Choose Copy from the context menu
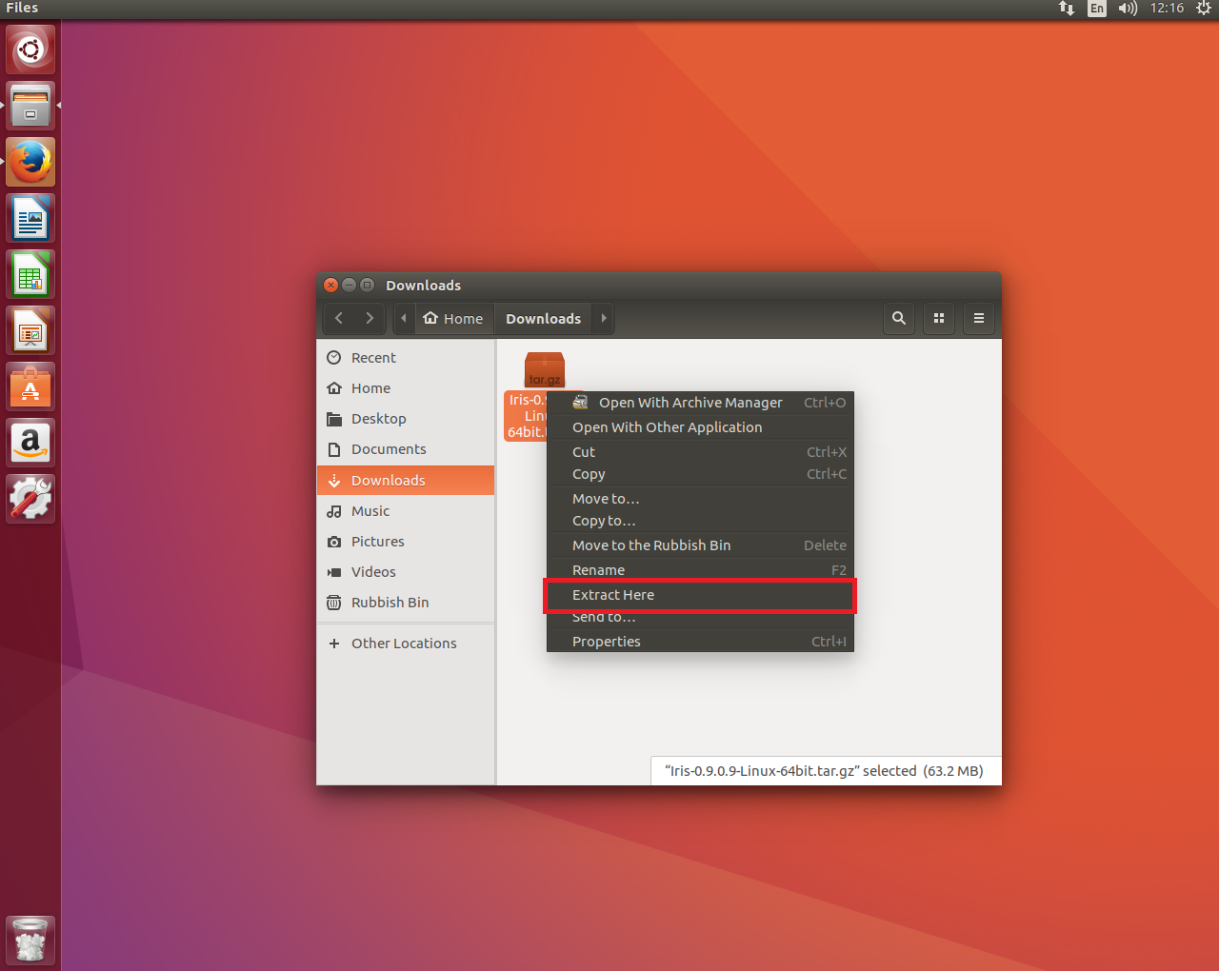This screenshot has width=1219, height=971. click(x=700, y=474)
